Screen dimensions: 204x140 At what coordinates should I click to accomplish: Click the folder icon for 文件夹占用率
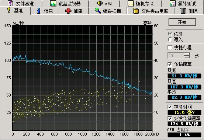coord(136,11)
